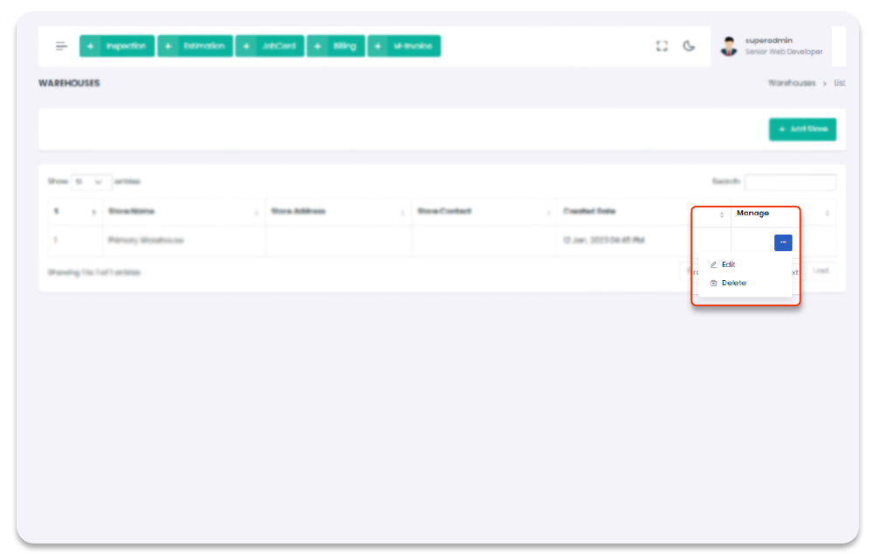The image size is (875, 554).
Task: Select Edit from the manage menu
Action: [x=728, y=264]
